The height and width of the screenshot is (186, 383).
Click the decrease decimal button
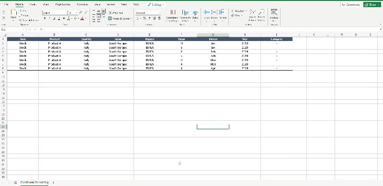[159, 18]
